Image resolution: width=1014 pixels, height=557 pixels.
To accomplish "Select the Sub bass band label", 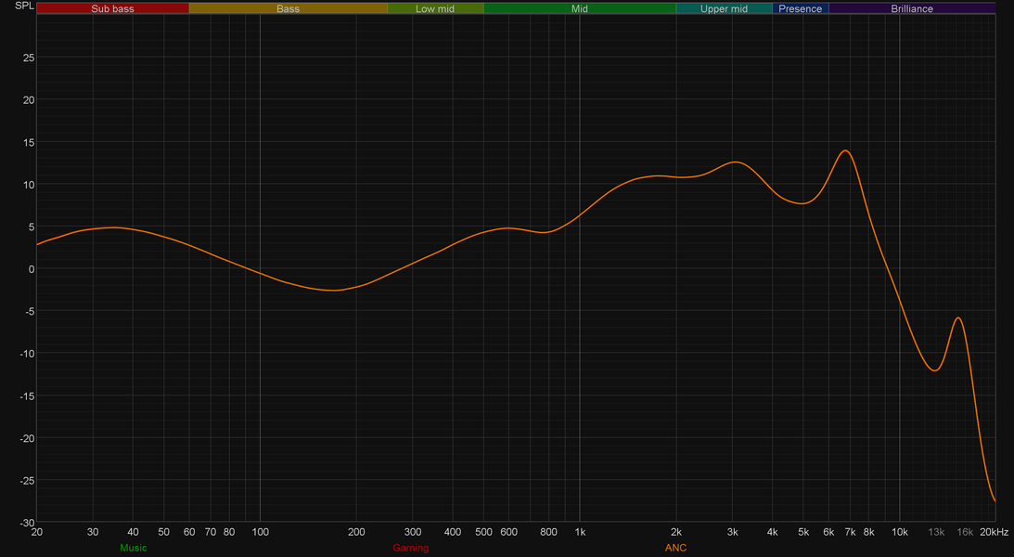I will click(112, 9).
